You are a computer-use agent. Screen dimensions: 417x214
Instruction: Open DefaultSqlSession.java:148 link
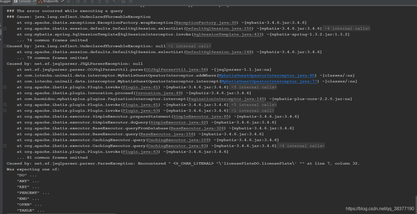pos(219,52)
